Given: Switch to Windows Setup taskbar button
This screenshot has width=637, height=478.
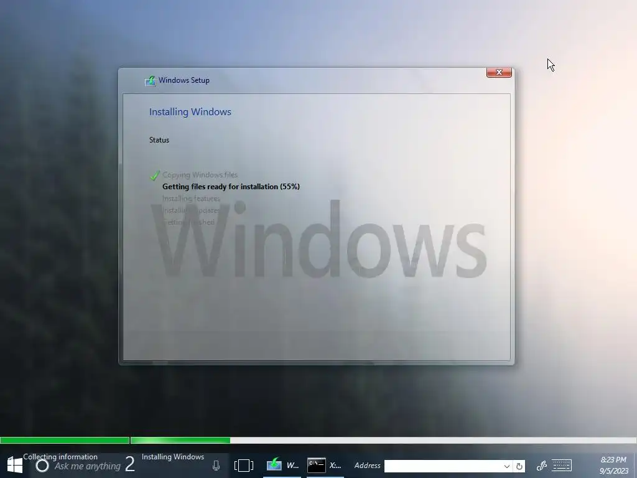Looking at the screenshot, I should point(282,466).
